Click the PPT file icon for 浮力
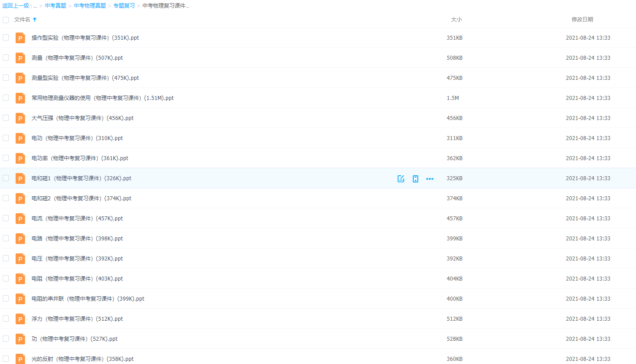This screenshot has width=636, height=364. pos(20,319)
